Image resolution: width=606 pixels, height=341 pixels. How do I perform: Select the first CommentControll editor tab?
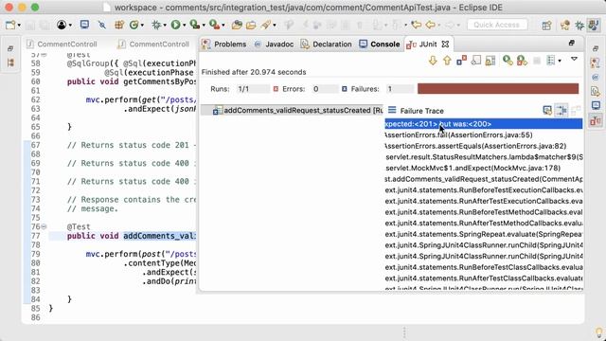click(x=62, y=45)
